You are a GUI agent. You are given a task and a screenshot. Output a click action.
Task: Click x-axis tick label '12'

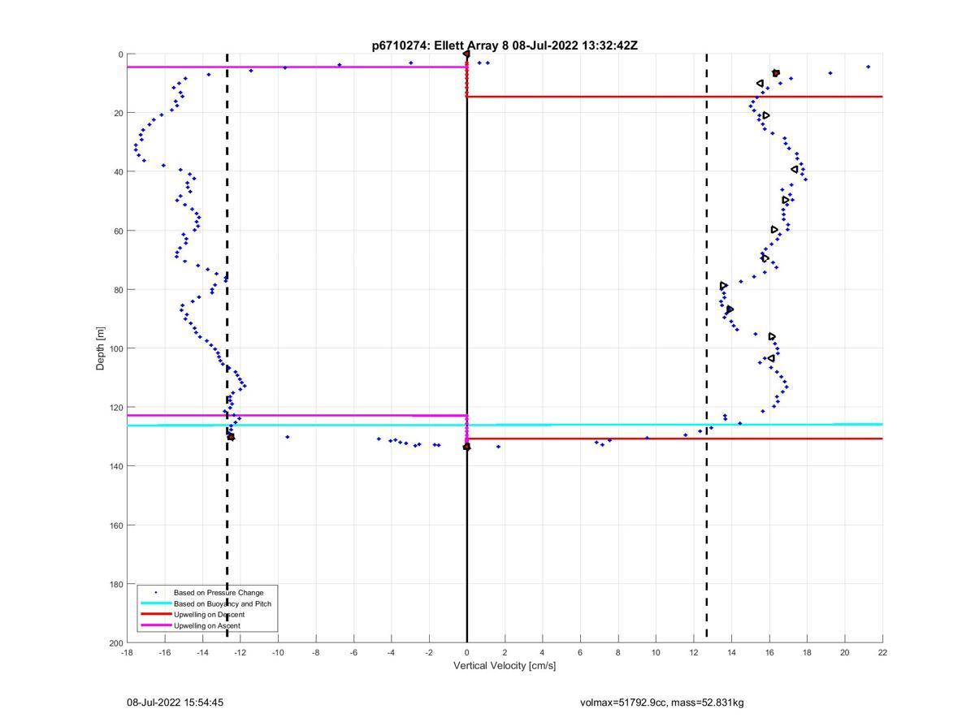(694, 652)
